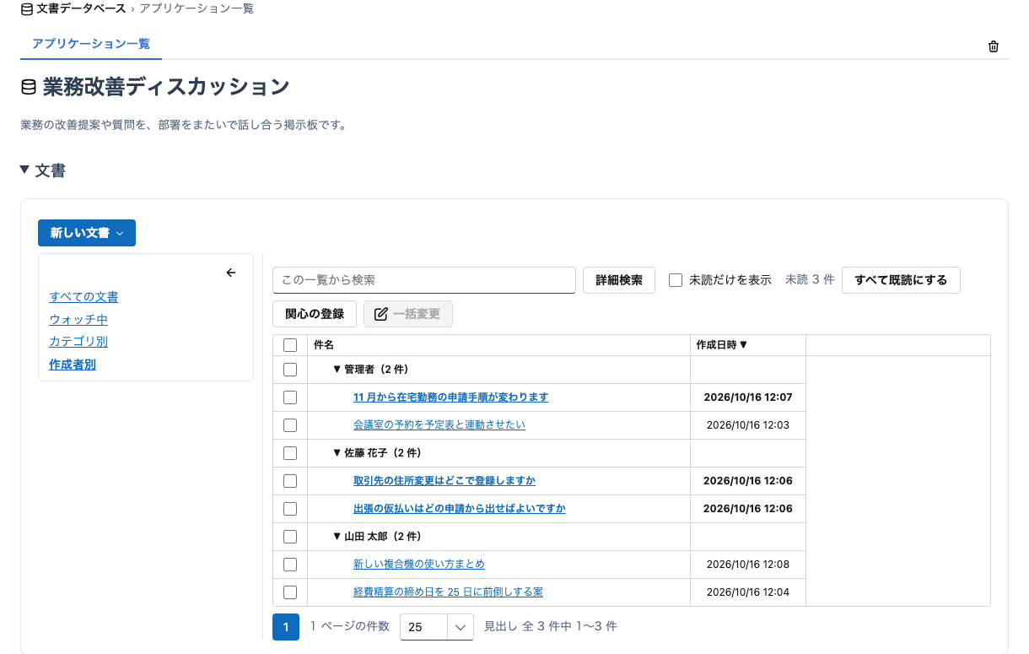Tick the select-all checkbox in header
Image resolution: width=1029 pixels, height=654 pixels.
290,345
